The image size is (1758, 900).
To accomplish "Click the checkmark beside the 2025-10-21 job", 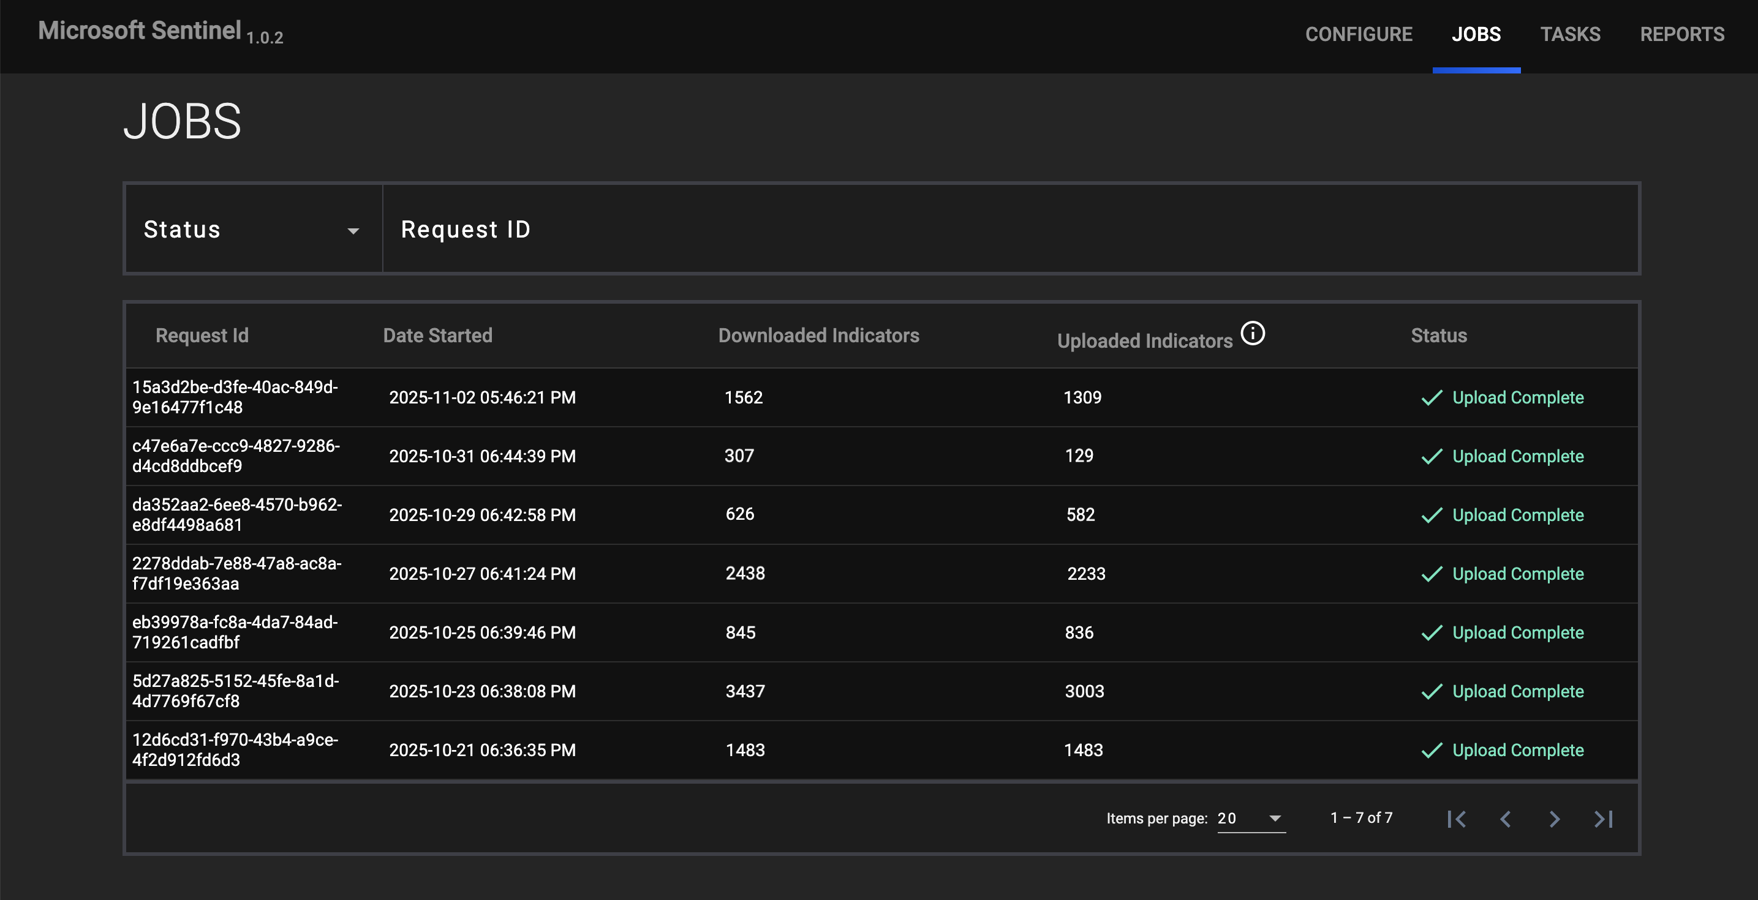I will coord(1433,749).
